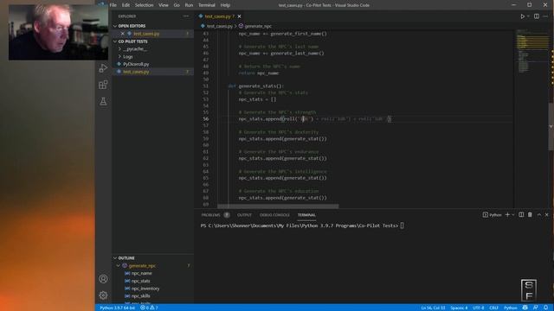The width and height of the screenshot is (554, 311).
Task: Create a new terminal with plus icon
Action: 507,215
